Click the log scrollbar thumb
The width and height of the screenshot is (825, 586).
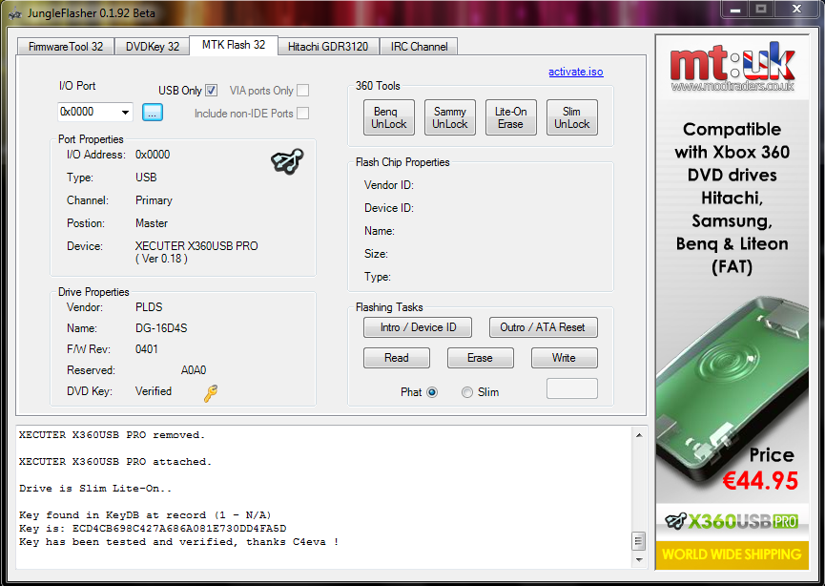tap(639, 541)
